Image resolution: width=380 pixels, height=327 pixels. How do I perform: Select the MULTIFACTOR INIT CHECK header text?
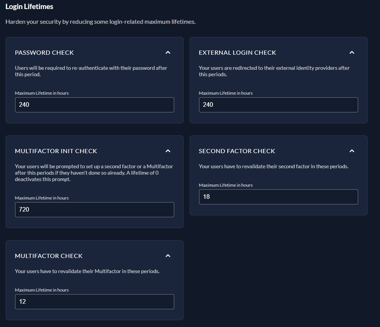(x=56, y=151)
